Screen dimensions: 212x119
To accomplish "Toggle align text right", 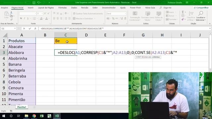I will (x=61, y=19).
